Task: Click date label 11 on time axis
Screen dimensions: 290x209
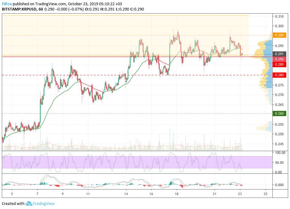Action: [x=88, y=194]
